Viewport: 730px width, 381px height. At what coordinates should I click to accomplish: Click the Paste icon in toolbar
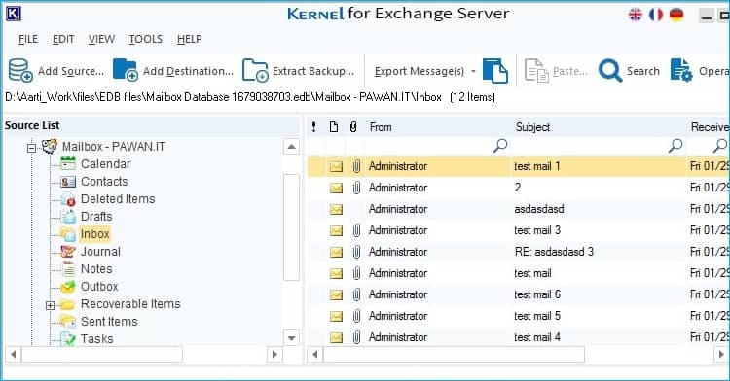(x=536, y=71)
